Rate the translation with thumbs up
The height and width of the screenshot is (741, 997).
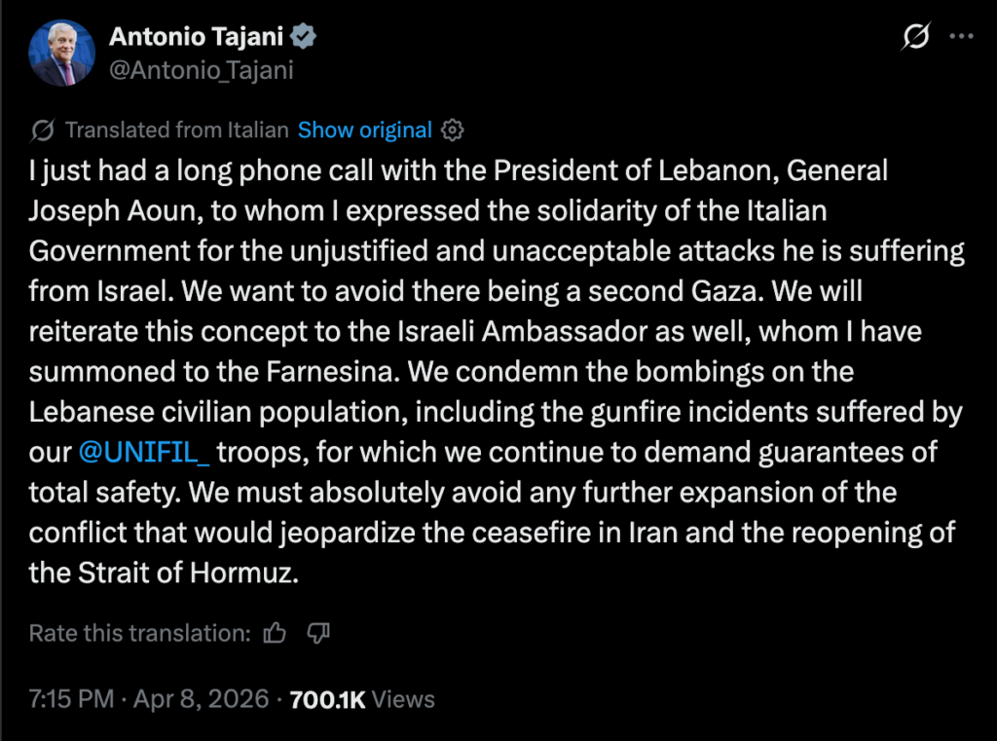click(276, 634)
